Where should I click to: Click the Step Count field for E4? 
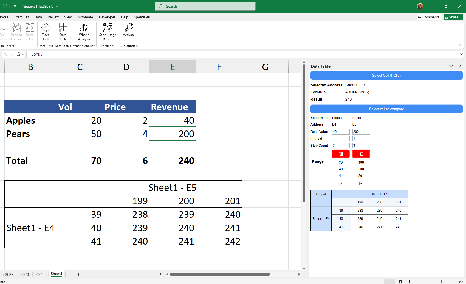point(341,146)
